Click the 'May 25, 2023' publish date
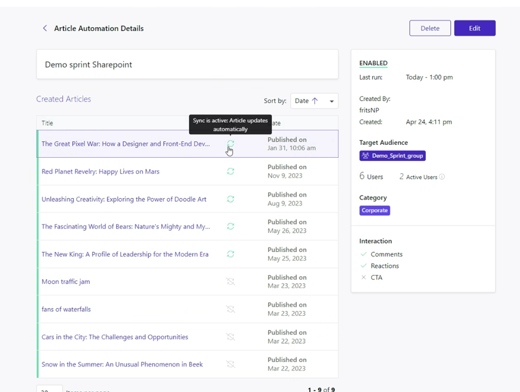Image resolution: width=520 pixels, height=392 pixels. tap(287, 258)
